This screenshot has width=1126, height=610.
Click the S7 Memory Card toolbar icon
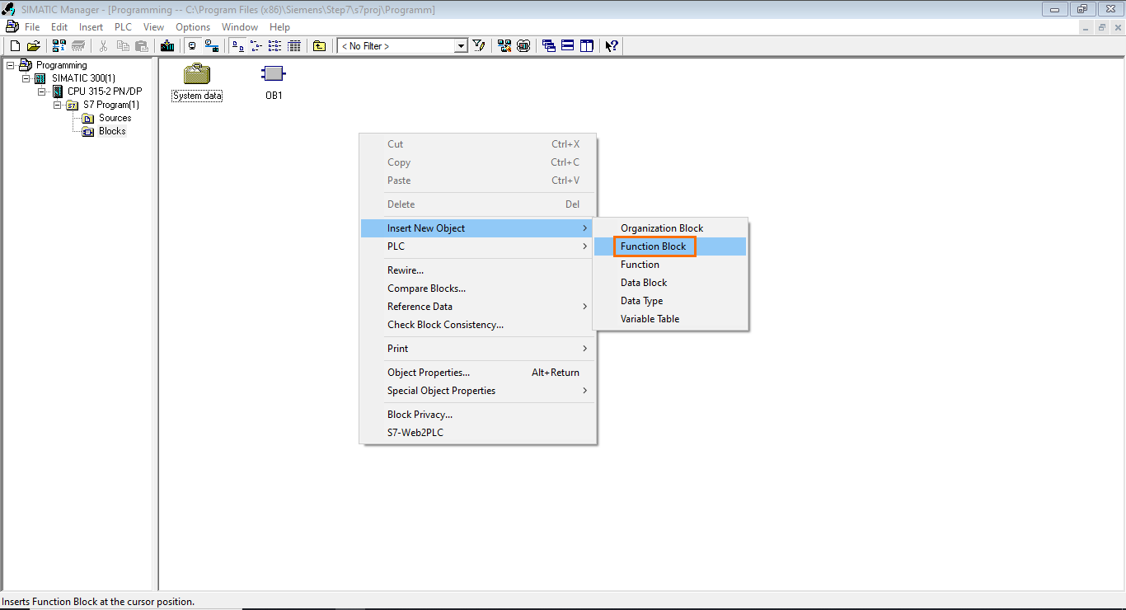[x=78, y=46]
